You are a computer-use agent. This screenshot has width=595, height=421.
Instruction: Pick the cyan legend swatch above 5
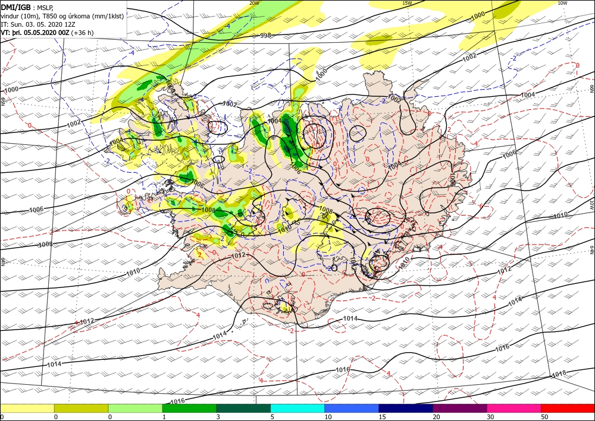[x=297, y=409]
